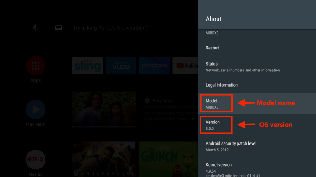Click the Play Next heading beside thumbnail
The width and height of the screenshot is (316, 177).
(163, 100)
